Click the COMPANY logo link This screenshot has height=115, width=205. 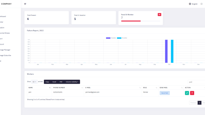click(x=6, y=4)
